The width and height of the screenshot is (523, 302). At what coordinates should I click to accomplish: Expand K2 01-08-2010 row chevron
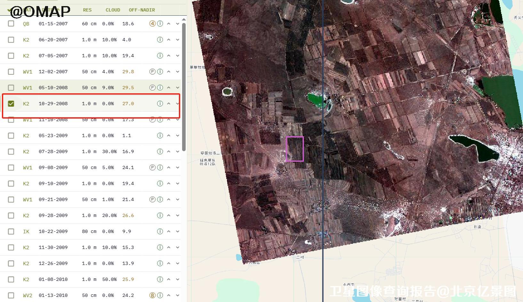(178, 279)
